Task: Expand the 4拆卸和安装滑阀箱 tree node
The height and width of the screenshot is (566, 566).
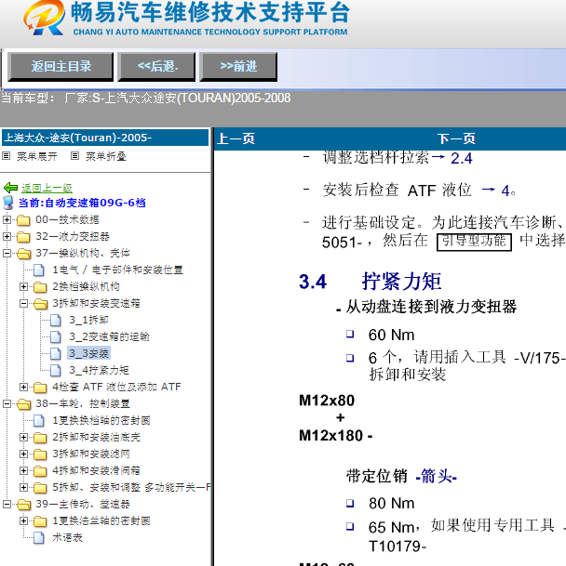Action: tap(23, 470)
